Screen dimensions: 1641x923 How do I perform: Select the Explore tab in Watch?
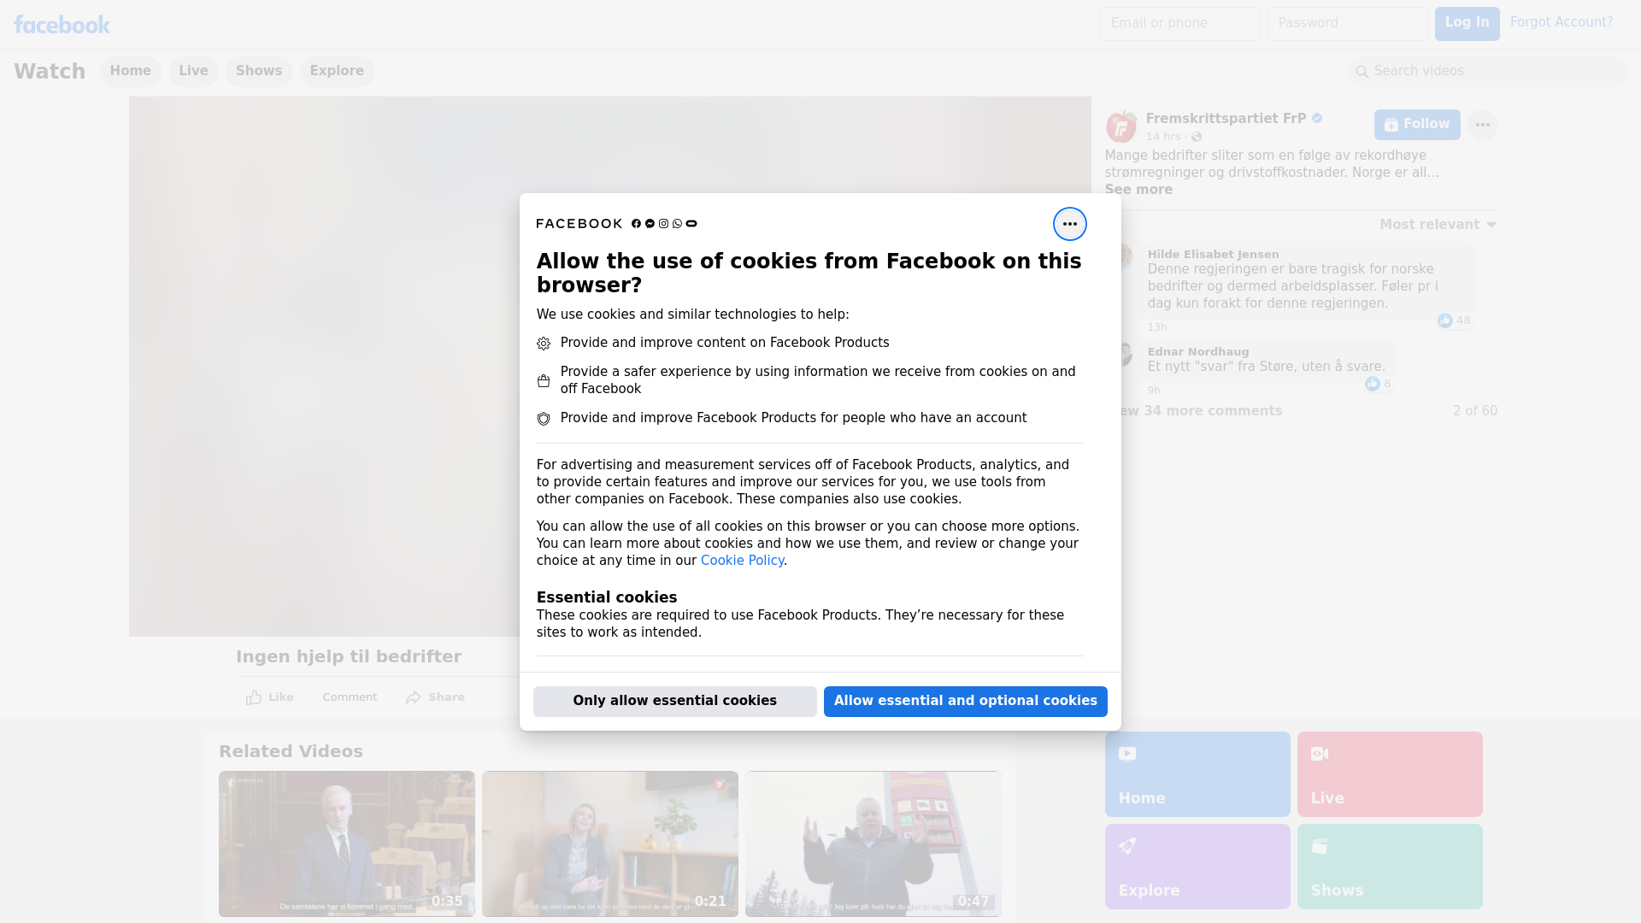[x=337, y=72]
